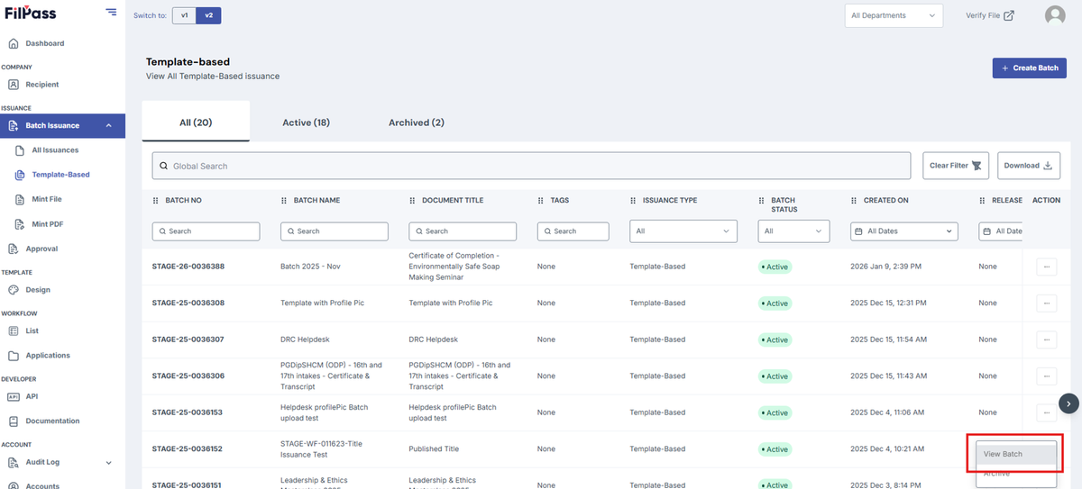
Task: Open the Issuance Type filter dropdown
Action: [x=683, y=231]
